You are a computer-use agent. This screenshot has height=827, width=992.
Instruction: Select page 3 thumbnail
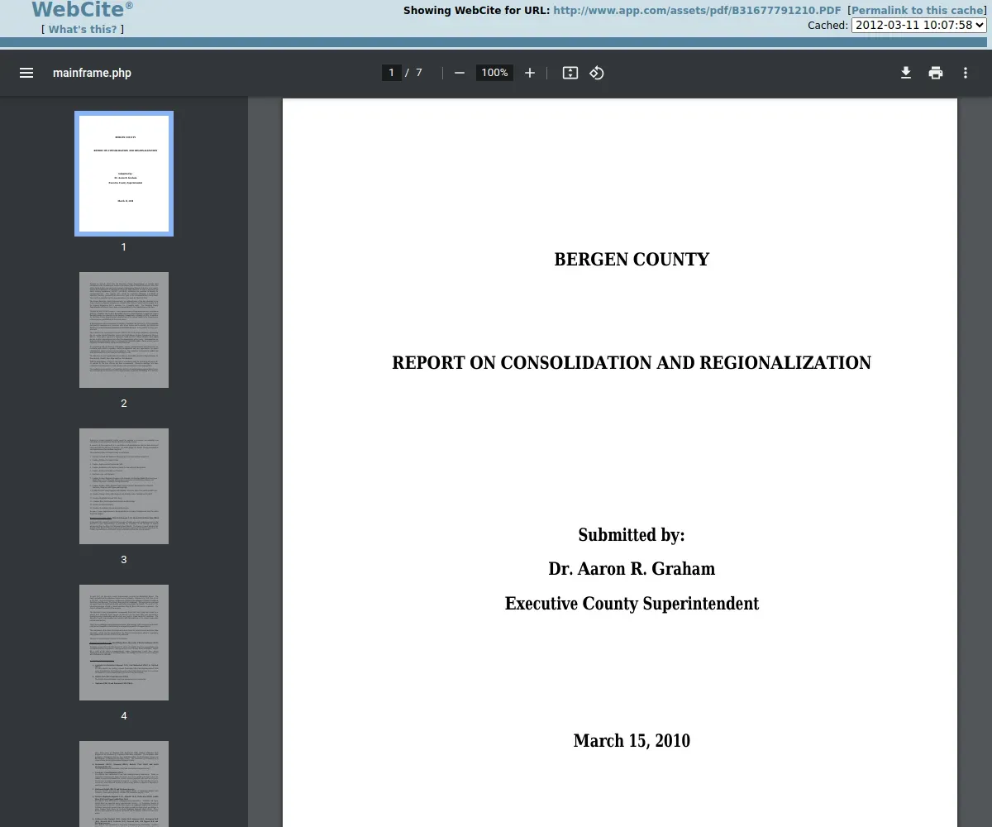(124, 486)
